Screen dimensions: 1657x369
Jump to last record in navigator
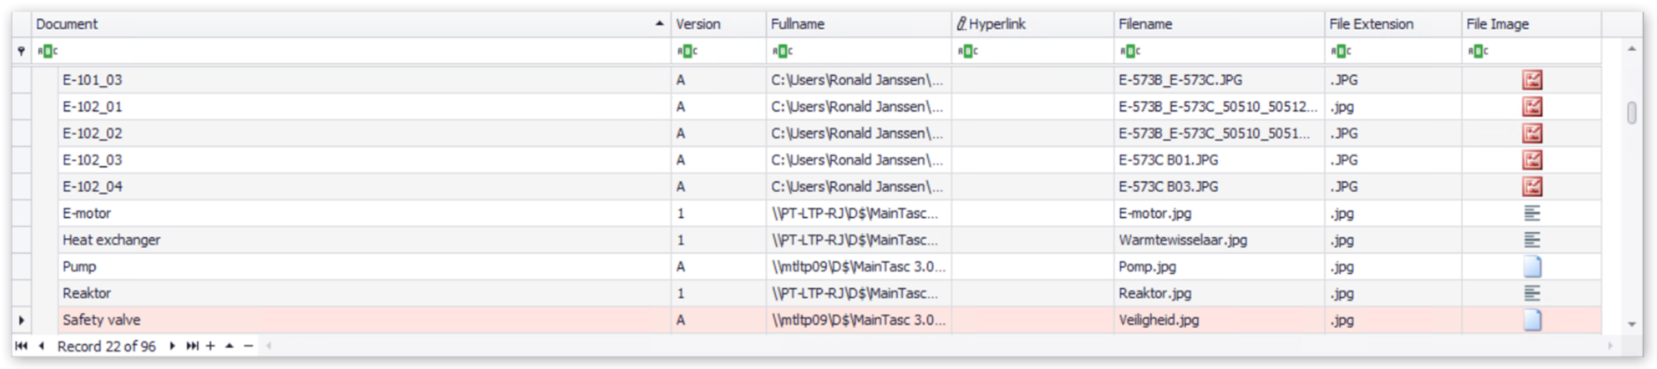click(x=192, y=346)
